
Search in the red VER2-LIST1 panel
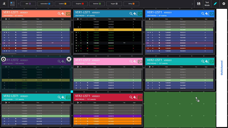[131, 97]
